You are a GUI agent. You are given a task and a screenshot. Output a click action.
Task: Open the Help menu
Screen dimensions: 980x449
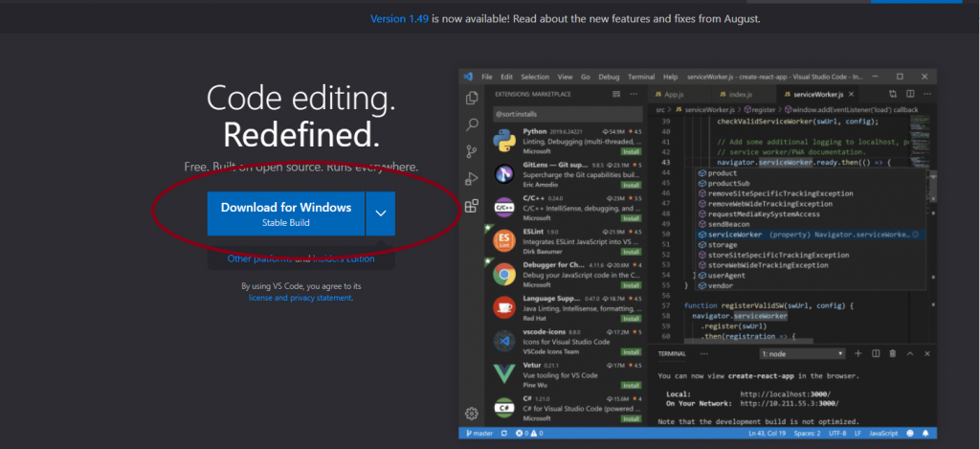point(670,77)
